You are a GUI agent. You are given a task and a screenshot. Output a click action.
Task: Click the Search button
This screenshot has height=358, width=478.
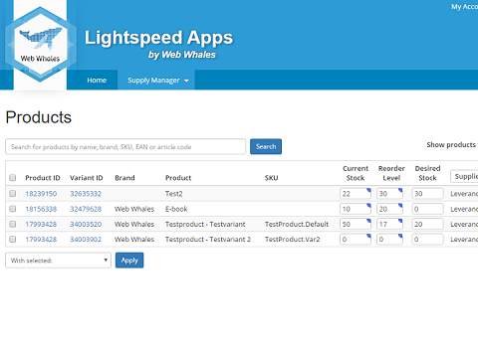(x=266, y=146)
